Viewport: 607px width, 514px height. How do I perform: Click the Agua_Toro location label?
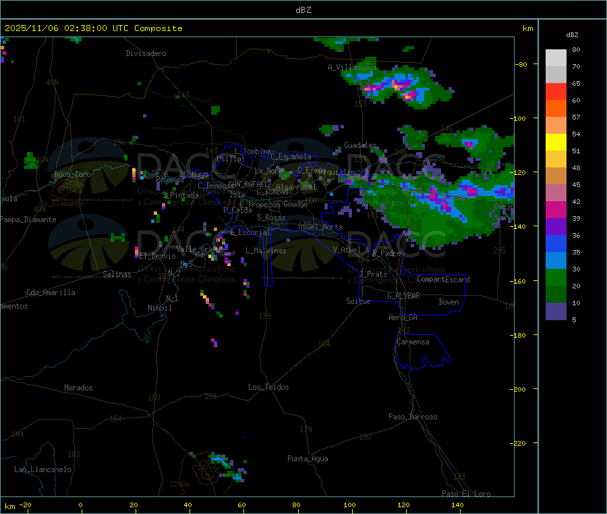(x=72, y=174)
